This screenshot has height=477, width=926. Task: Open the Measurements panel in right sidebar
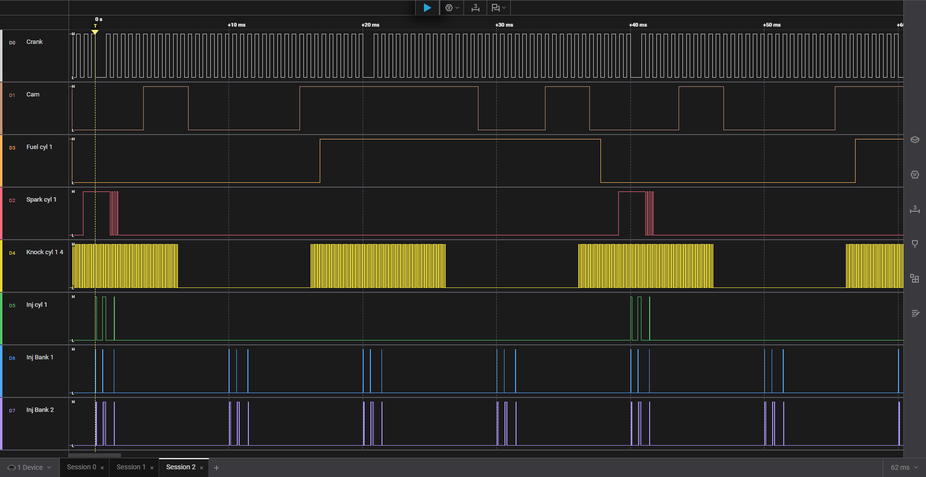[915, 209]
